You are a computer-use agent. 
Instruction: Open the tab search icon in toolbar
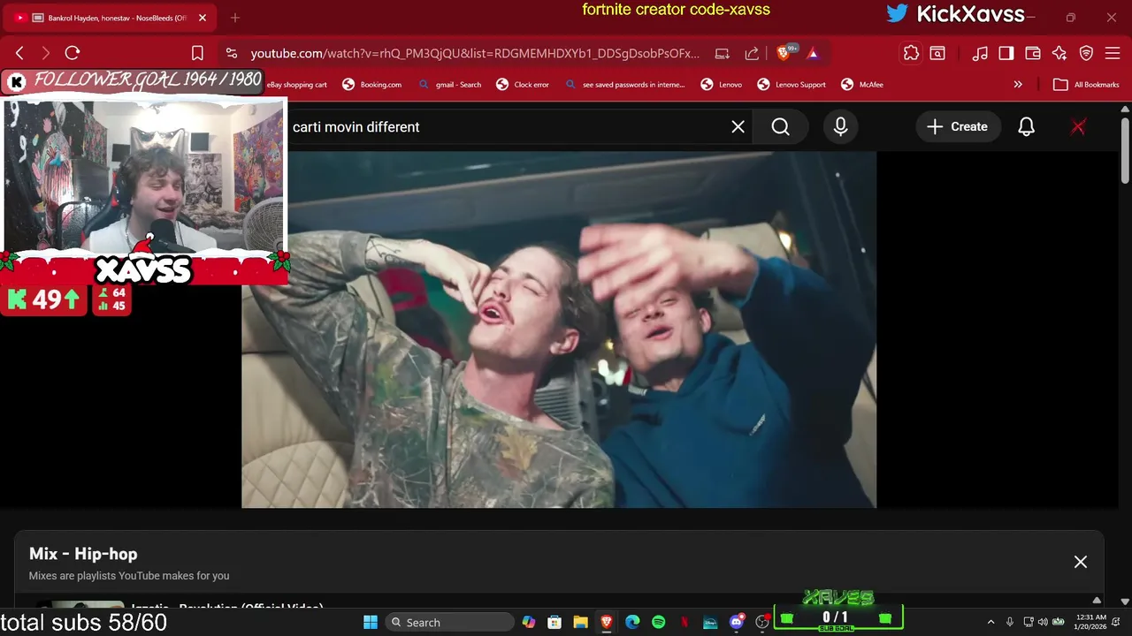pyautogui.click(x=937, y=54)
